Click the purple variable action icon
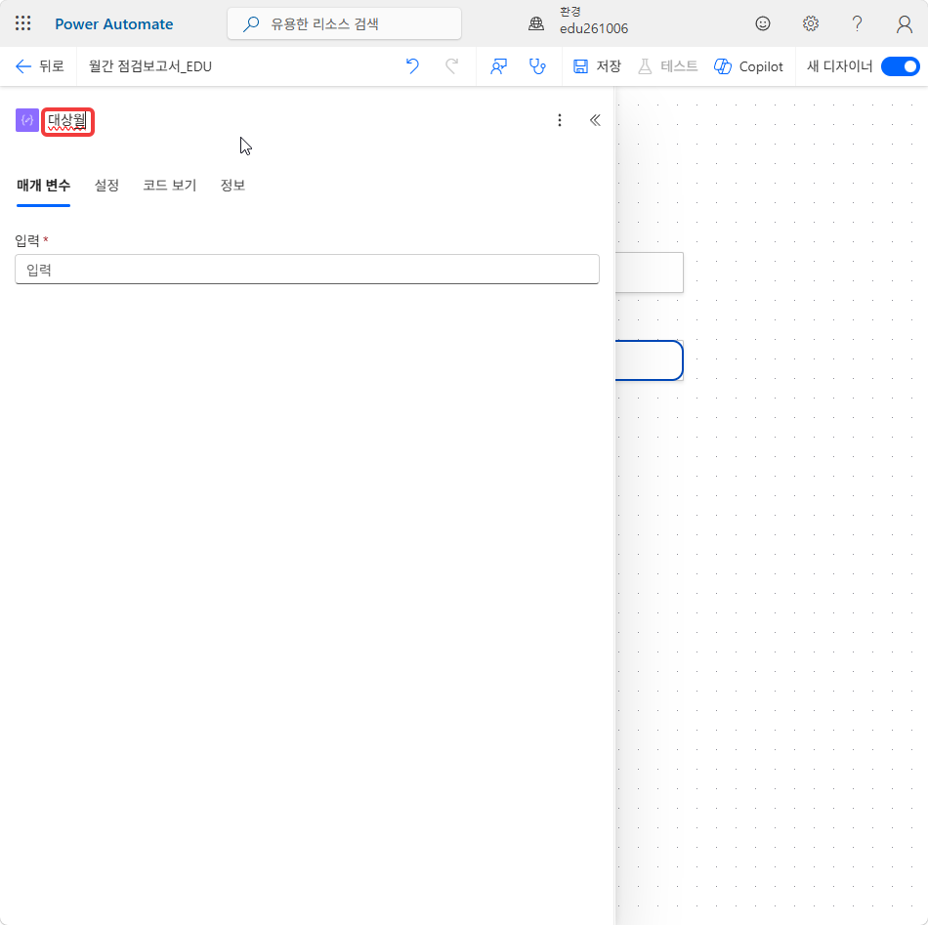Viewport: 928px width, 925px height. click(27, 120)
